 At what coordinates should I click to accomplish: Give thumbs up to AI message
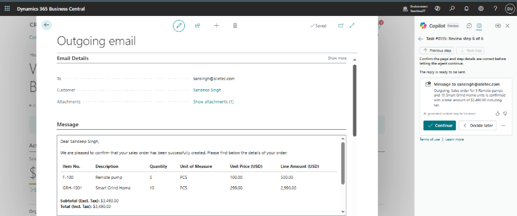(498, 114)
